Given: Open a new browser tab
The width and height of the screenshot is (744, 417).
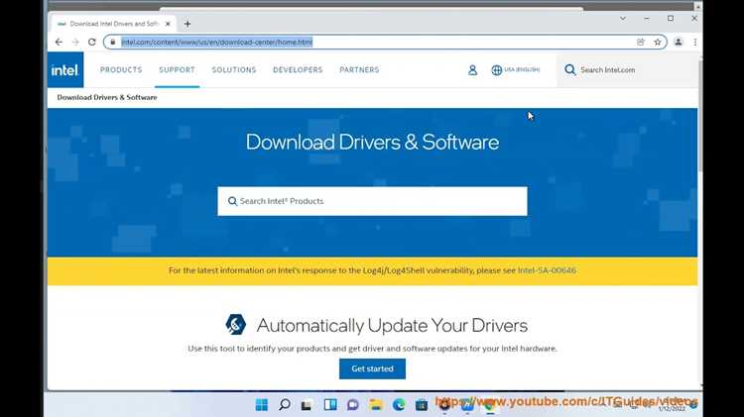Looking at the screenshot, I should (x=187, y=24).
